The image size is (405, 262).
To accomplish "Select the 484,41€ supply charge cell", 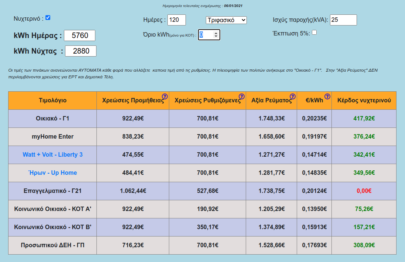I will 133,173.
